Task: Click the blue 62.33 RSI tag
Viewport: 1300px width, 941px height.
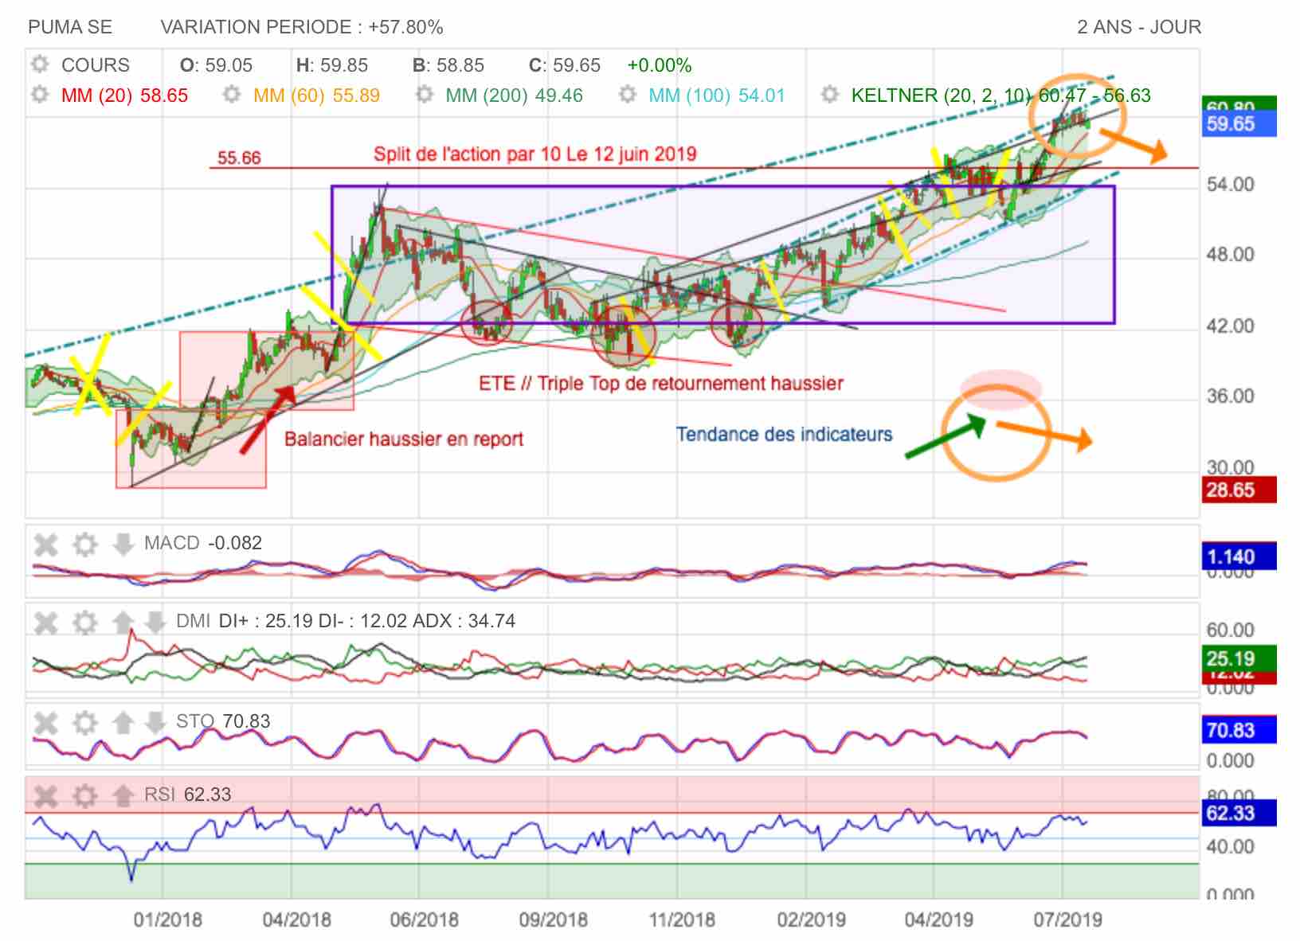Action: click(x=1239, y=813)
